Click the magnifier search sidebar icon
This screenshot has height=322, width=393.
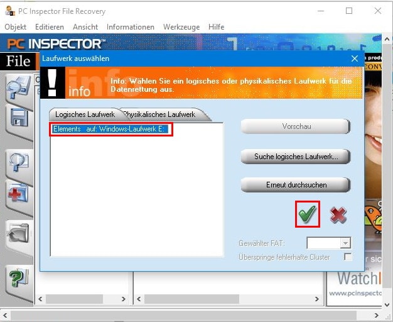[19, 163]
